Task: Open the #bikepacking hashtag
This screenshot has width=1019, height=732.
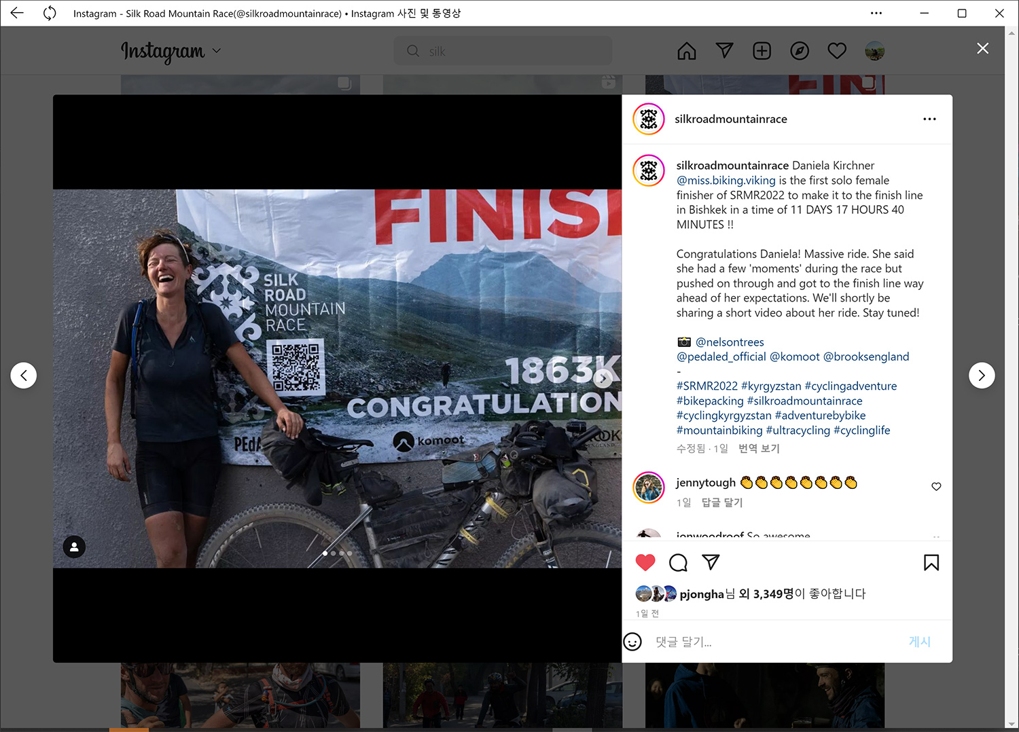Action: (710, 401)
